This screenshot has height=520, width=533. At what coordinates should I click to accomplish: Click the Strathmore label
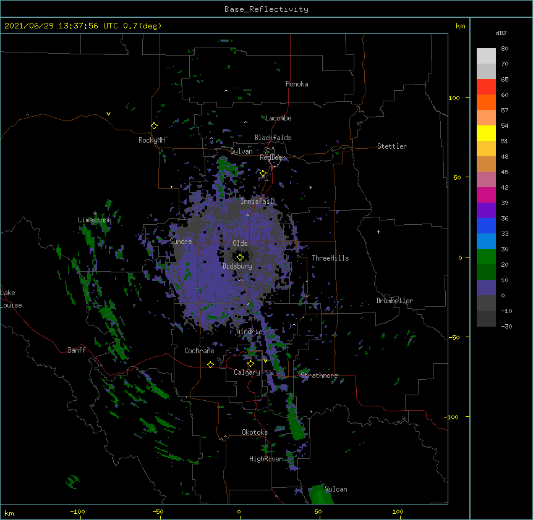319,375
